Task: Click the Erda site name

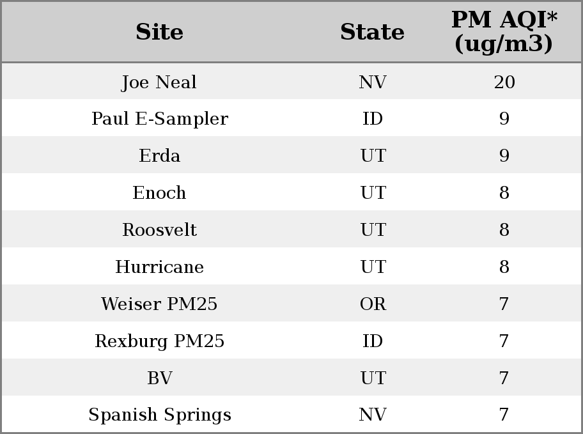Action: coord(160,156)
